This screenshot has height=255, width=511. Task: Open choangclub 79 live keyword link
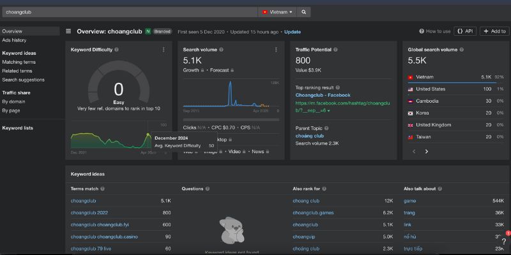point(91,249)
